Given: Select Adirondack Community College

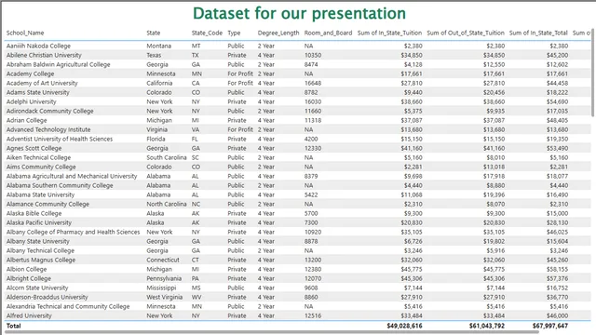Looking at the screenshot, I should 49,111.
